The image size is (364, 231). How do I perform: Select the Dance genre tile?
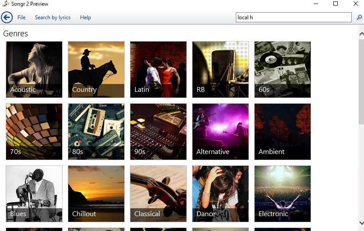click(220, 194)
